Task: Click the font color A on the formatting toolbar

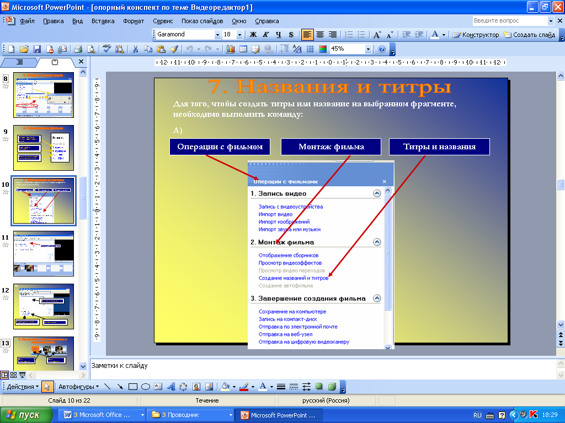Action: pyautogui.click(x=435, y=35)
